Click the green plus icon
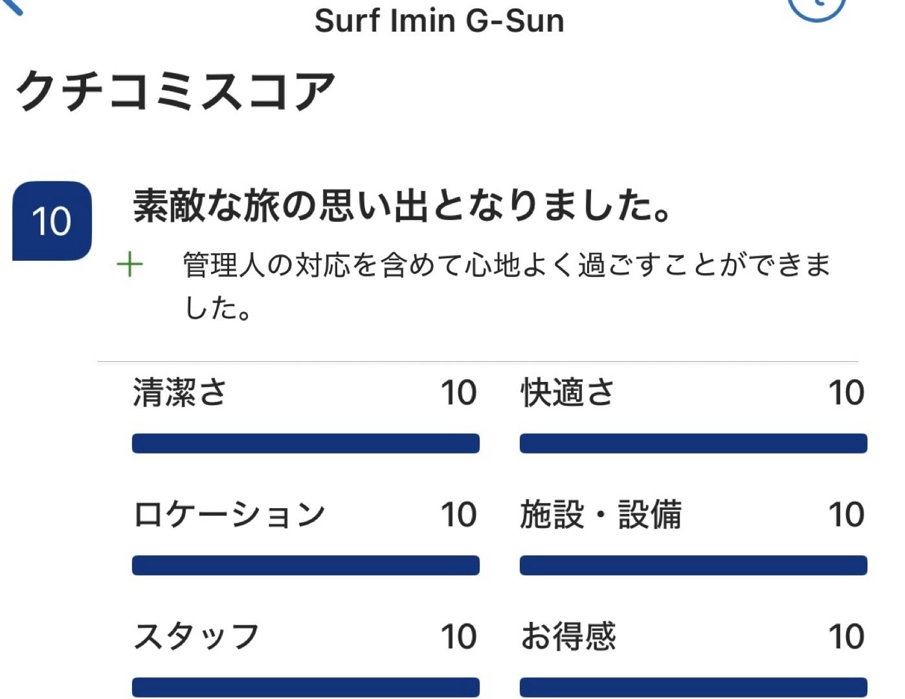905x699 pixels. [129, 265]
